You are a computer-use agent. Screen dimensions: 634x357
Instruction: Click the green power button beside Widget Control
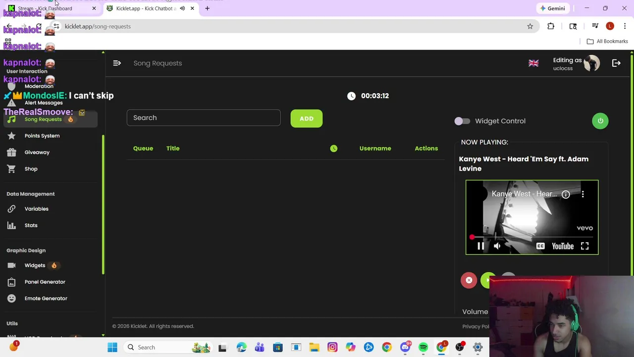pos(600,121)
